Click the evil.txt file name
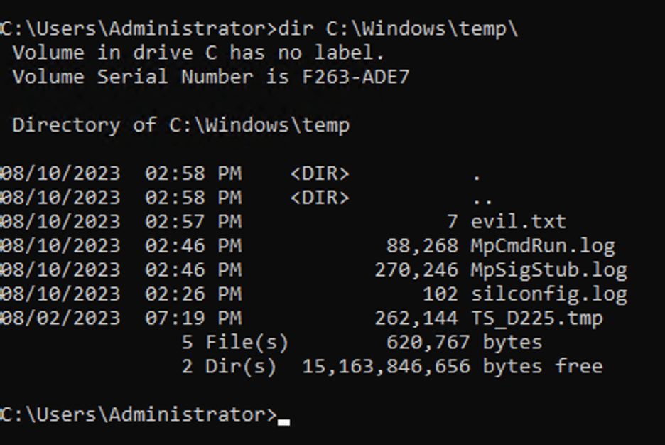The image size is (665, 445). (518, 222)
